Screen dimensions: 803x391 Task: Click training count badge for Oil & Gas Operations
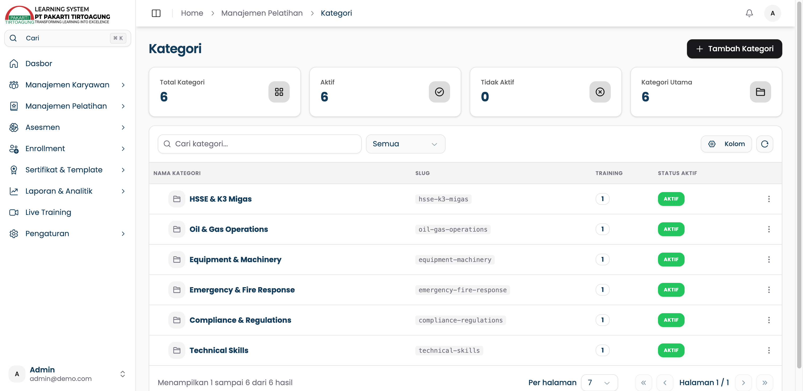[602, 229]
